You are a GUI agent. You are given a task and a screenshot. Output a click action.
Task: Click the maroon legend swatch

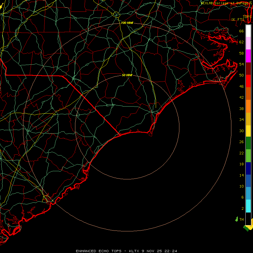pyautogui.click(x=248, y=69)
